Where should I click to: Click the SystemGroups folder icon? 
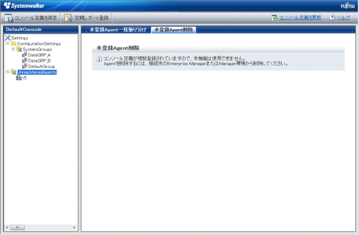(x=19, y=49)
